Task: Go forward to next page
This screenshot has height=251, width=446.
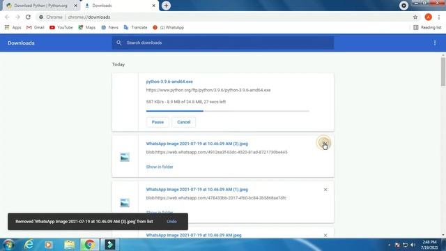Action: [17, 17]
